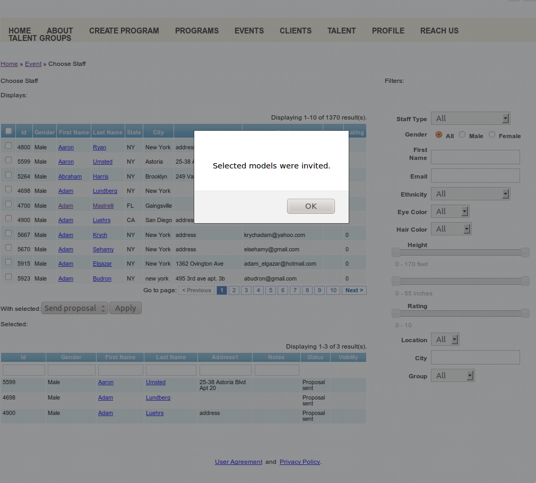Sort results by the Last Name column header

[x=108, y=132]
